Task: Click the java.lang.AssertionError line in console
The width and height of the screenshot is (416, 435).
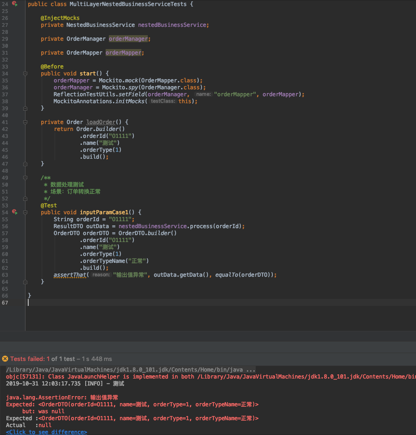Action: pos(62,397)
